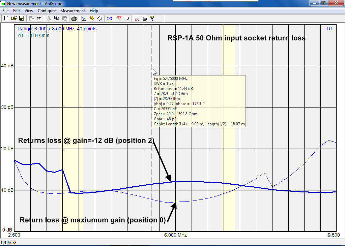Click the 'Z = 28.9 - j1.4 Ohm' line
The width and height of the screenshot is (345, 246).
pyautogui.click(x=171, y=94)
